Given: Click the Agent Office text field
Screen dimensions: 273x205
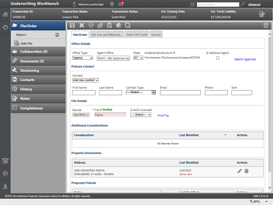Looking at the screenshot, I should [113, 58].
